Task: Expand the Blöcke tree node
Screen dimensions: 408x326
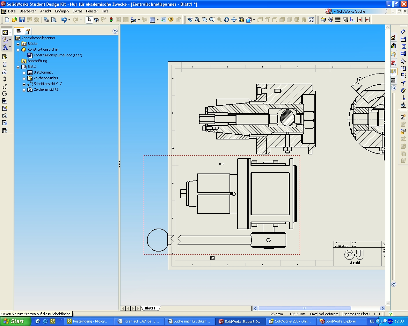Action: [x=18, y=44]
